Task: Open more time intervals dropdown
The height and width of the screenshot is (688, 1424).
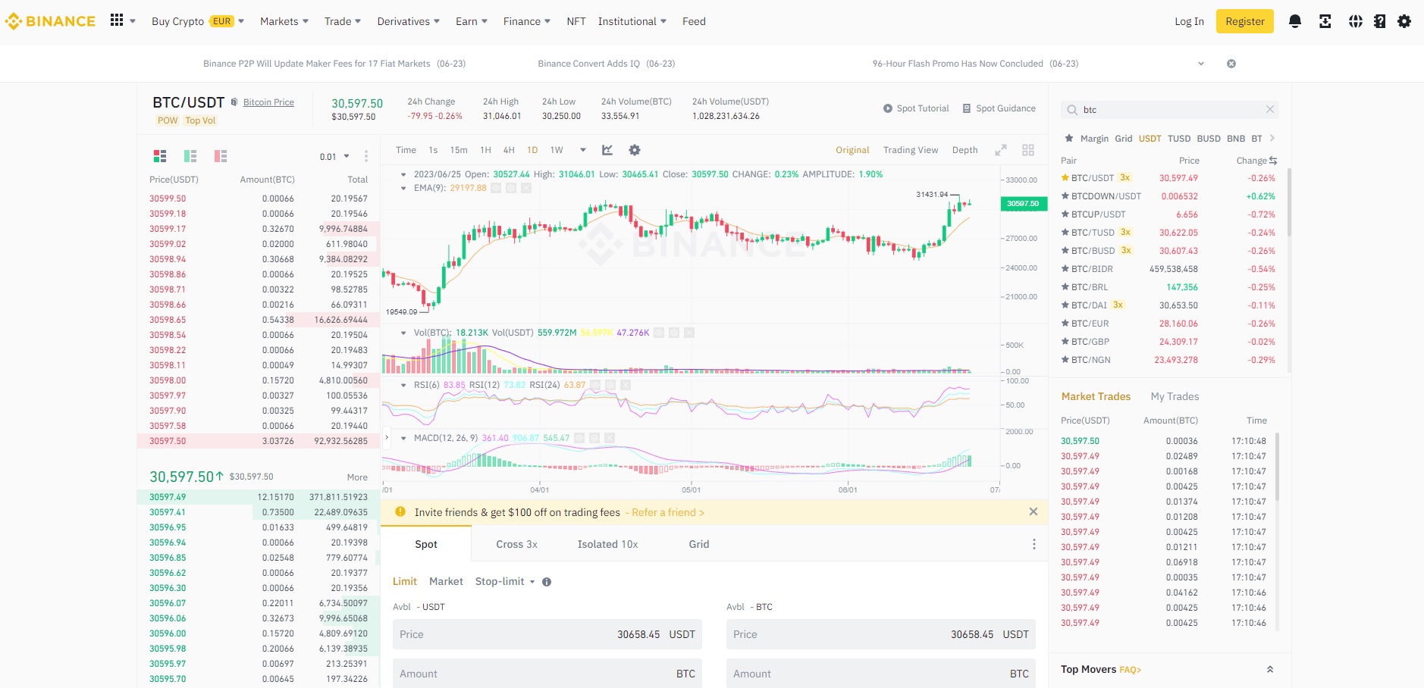Action: click(x=582, y=150)
